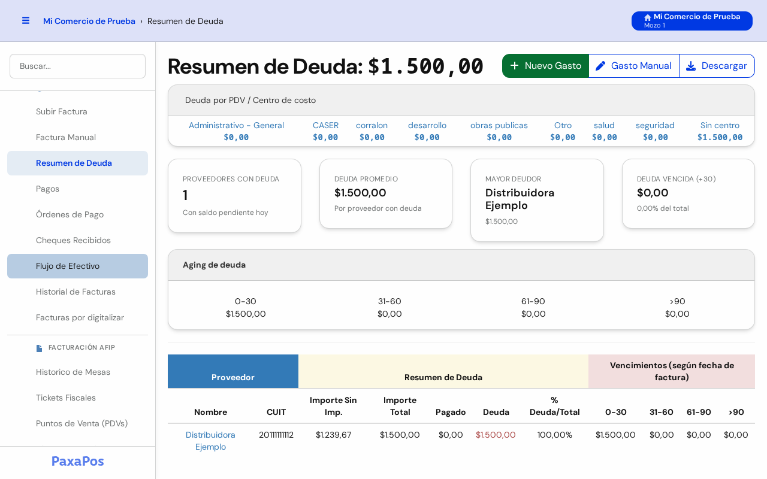
Task: Open Cheques Recibidos
Action: tap(77, 240)
